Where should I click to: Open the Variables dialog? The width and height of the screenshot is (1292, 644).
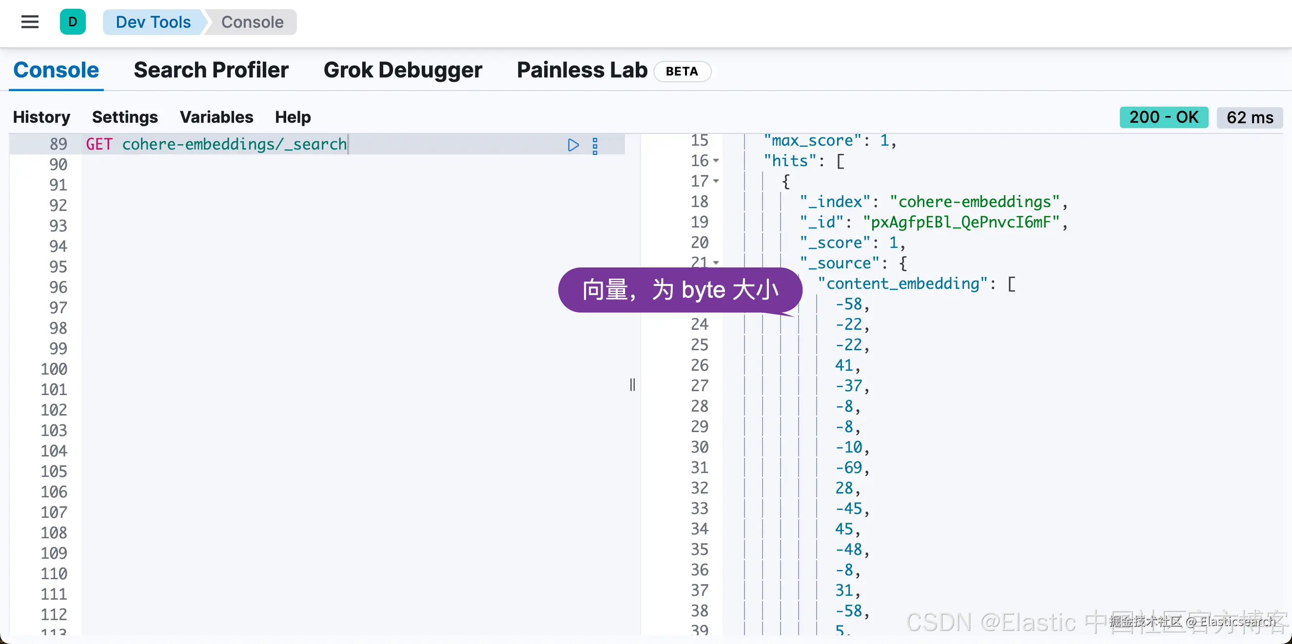[x=216, y=117]
